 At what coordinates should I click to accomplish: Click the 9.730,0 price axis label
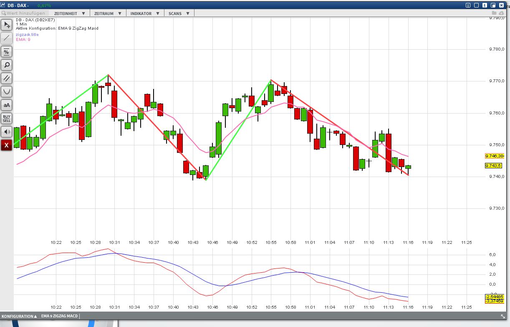point(497,208)
